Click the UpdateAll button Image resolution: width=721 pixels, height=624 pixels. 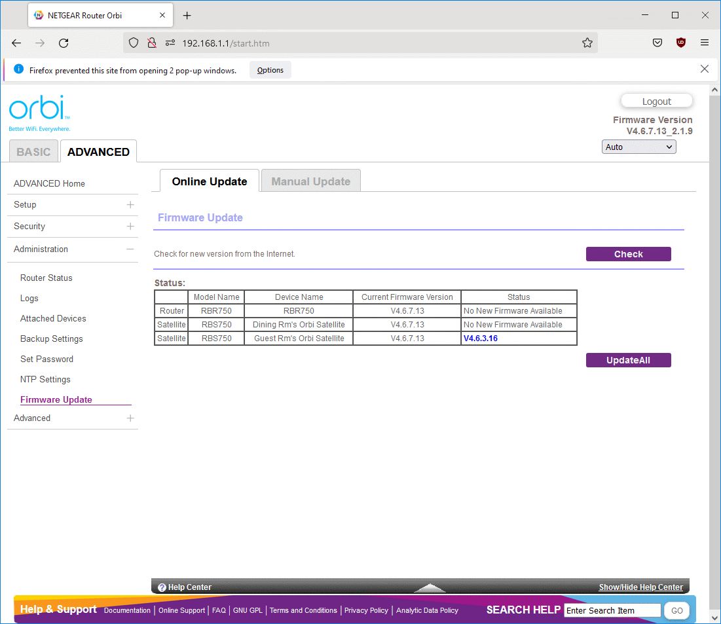628,360
